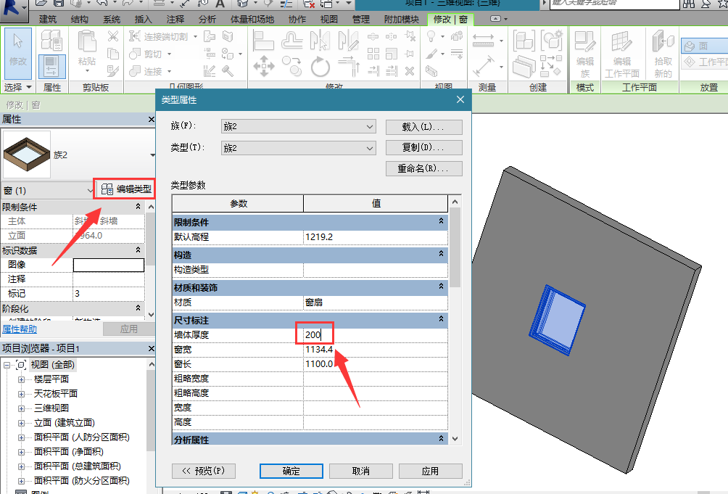
Task: Switch to the 视图 ribbon tab
Action: [x=328, y=20]
